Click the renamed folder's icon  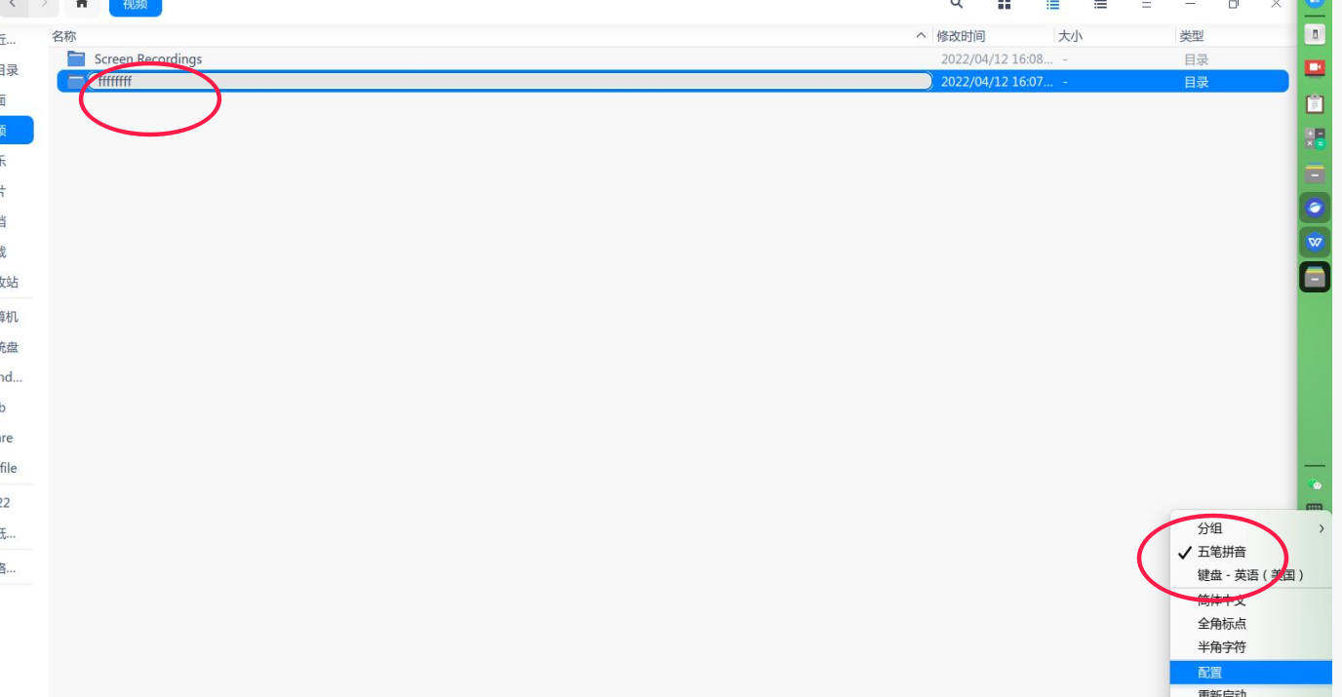coord(76,82)
